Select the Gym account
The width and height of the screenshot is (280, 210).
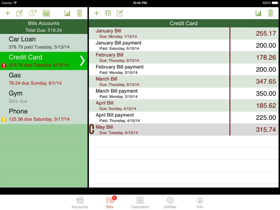pos(44,97)
